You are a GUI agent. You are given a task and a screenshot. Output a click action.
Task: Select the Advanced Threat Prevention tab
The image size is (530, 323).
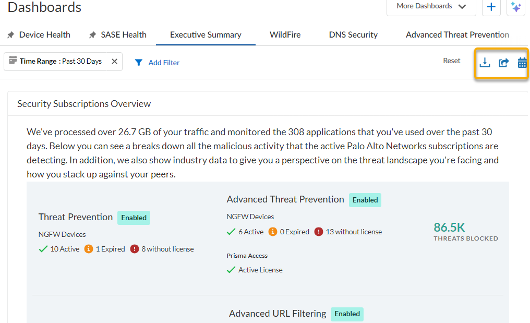coord(457,35)
